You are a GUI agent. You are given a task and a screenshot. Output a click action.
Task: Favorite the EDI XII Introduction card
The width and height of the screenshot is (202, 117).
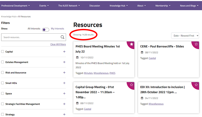tap(196, 85)
